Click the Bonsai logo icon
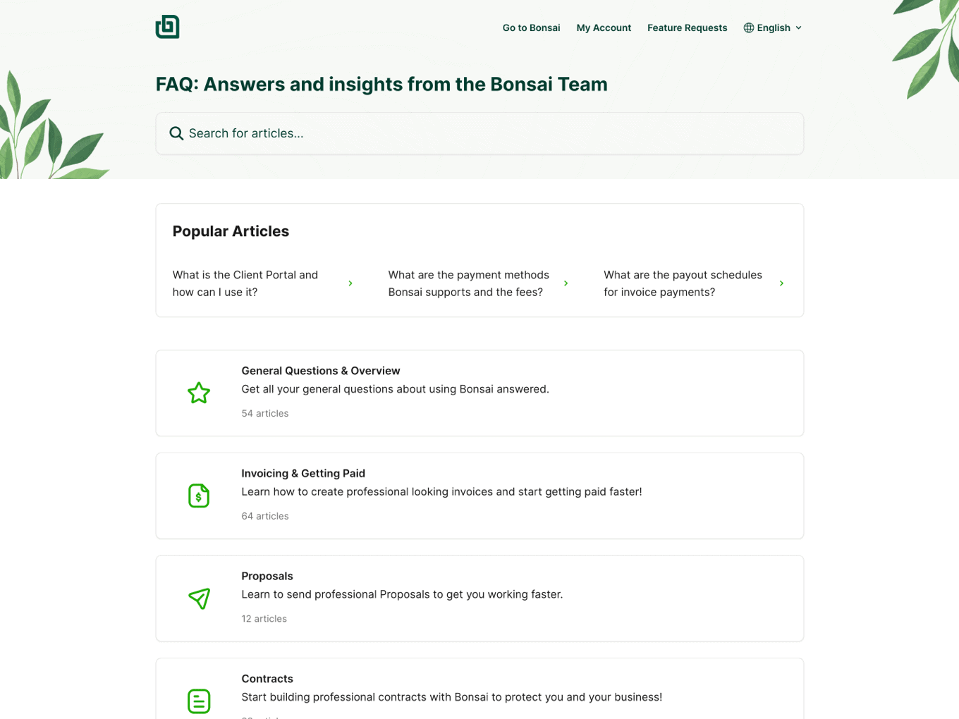Screen dimensions: 959x719 click(x=167, y=27)
